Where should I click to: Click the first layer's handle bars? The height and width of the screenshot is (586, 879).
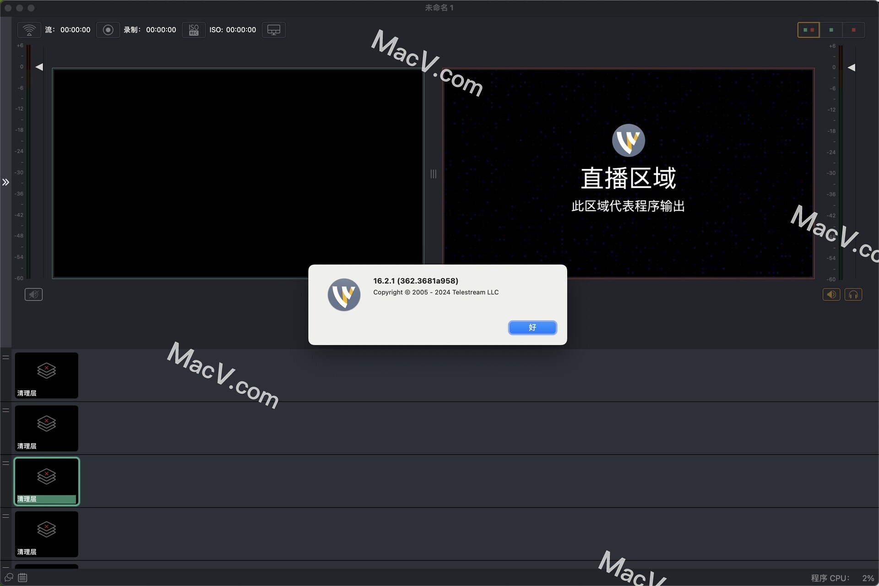[x=6, y=358]
